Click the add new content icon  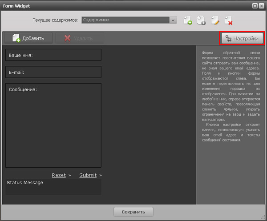pos(188,20)
